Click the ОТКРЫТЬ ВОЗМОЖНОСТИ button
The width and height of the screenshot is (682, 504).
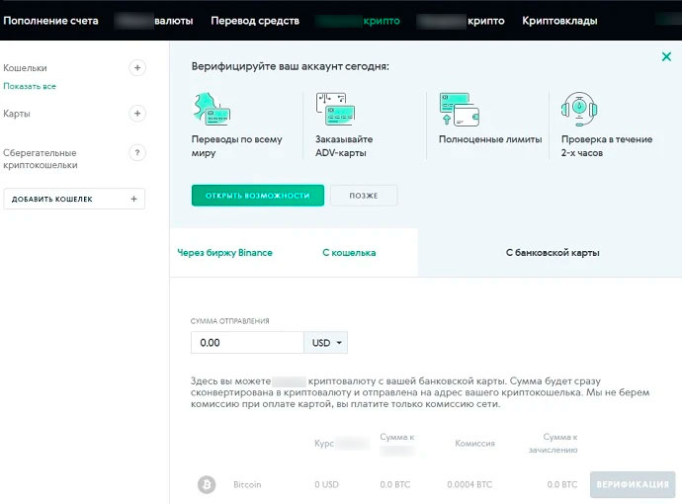[x=257, y=196]
